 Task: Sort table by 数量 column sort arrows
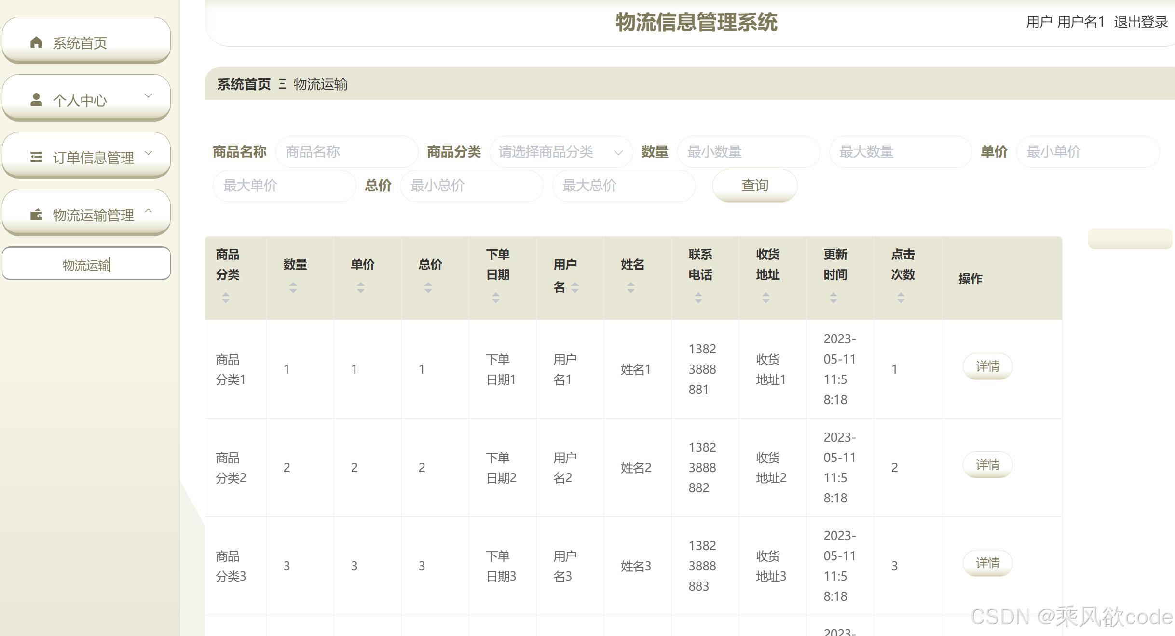pyautogui.click(x=293, y=288)
